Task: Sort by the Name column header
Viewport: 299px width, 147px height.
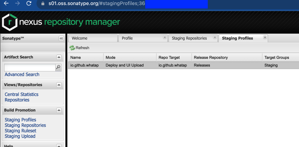Action: (86, 57)
